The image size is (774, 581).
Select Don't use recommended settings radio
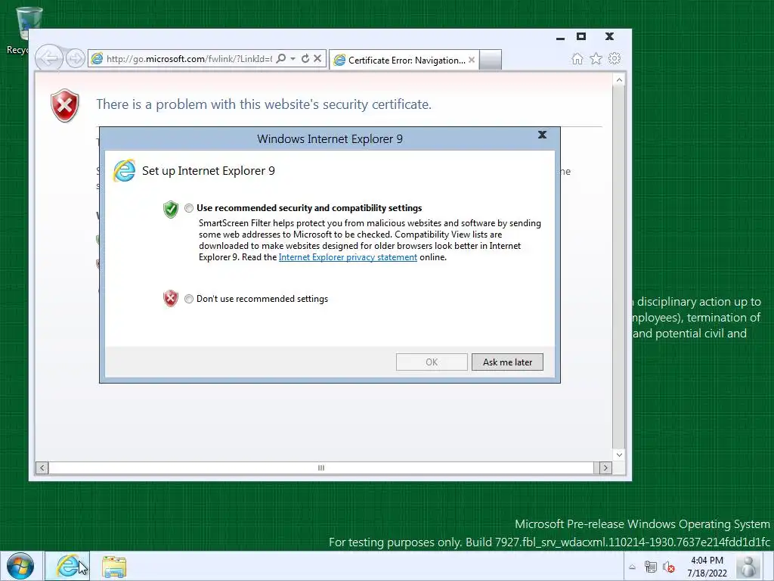pos(189,299)
